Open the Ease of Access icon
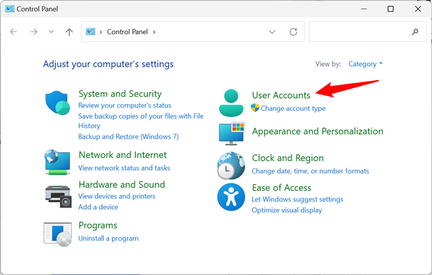 [x=231, y=197]
